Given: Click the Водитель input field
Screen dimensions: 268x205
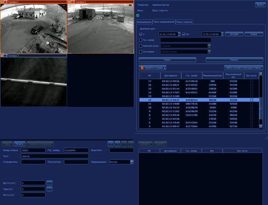Looking at the screenshot, I should [121, 150].
